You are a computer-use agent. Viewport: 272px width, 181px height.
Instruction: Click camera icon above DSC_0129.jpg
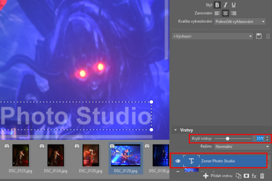click(112, 146)
